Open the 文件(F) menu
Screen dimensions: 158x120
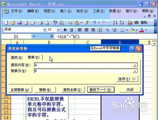click(x=17, y=11)
